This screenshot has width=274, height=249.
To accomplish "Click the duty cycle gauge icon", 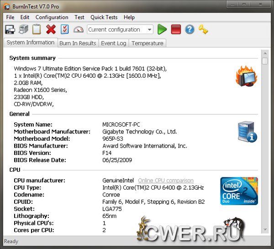I will pyautogui.click(x=78, y=30).
